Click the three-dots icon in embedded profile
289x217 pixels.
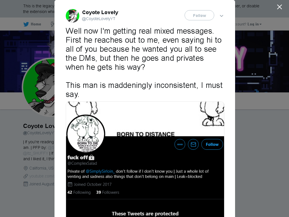coord(180,144)
